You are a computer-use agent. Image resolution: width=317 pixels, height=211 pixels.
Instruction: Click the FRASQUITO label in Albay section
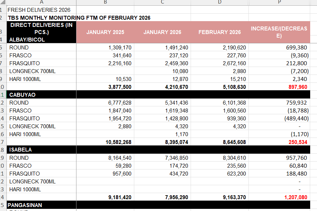pos(24,63)
